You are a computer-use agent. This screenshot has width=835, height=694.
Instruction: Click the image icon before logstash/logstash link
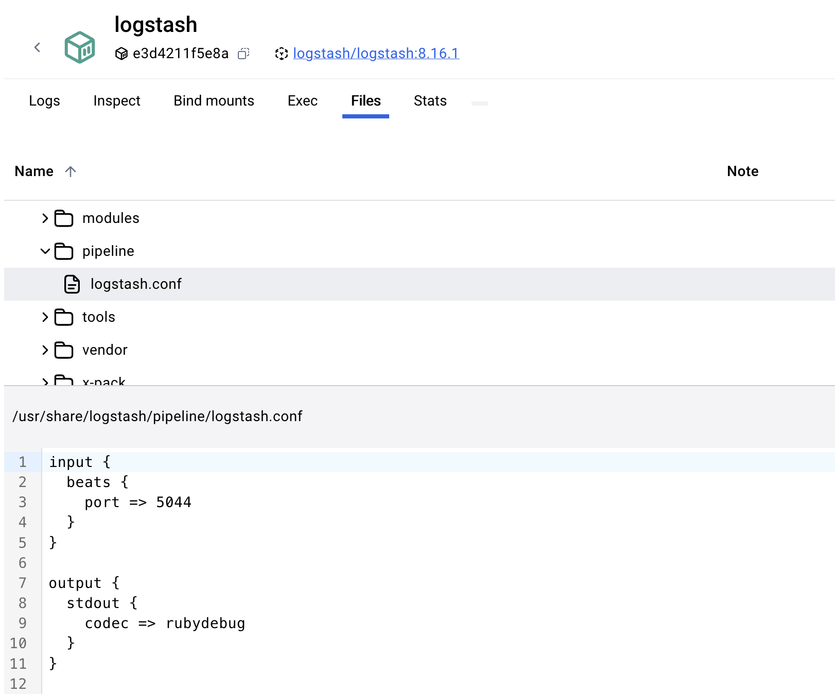coord(281,54)
